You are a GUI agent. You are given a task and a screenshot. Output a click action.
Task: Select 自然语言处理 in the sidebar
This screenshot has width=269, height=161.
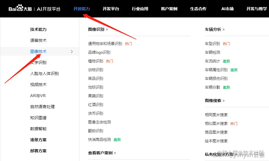42,107
